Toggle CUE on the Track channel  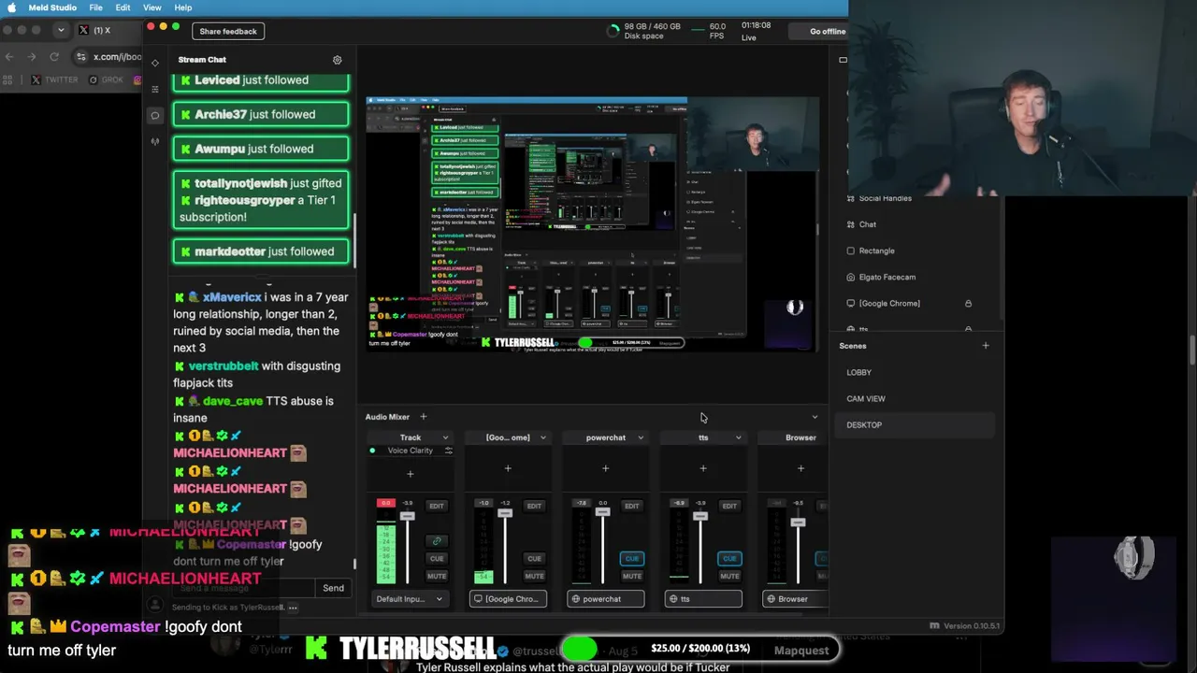click(x=437, y=559)
